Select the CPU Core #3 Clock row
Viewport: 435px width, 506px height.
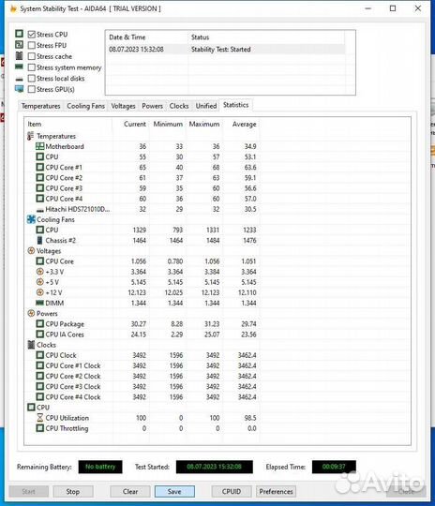click(142, 387)
